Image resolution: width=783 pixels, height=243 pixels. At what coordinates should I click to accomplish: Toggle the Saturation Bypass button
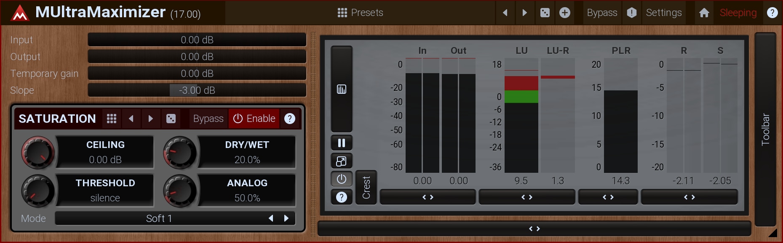click(x=208, y=119)
